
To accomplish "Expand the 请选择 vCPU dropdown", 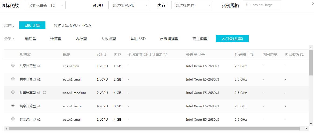I will (x=129, y=5).
